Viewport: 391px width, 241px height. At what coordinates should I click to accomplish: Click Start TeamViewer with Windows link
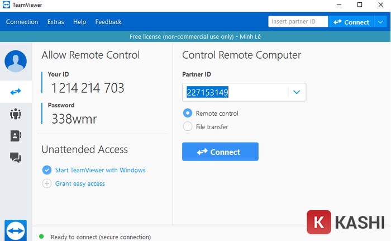[100, 170]
